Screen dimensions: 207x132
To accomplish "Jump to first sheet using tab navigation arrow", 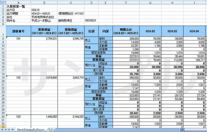I will tap(3, 130).
